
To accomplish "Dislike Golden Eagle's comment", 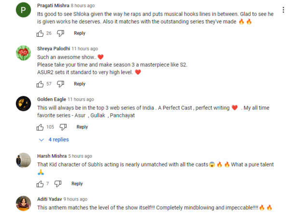I will 63,127.
